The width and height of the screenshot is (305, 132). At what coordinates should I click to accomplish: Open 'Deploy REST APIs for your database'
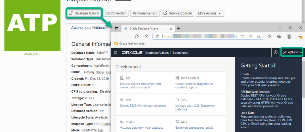tap(143, 106)
